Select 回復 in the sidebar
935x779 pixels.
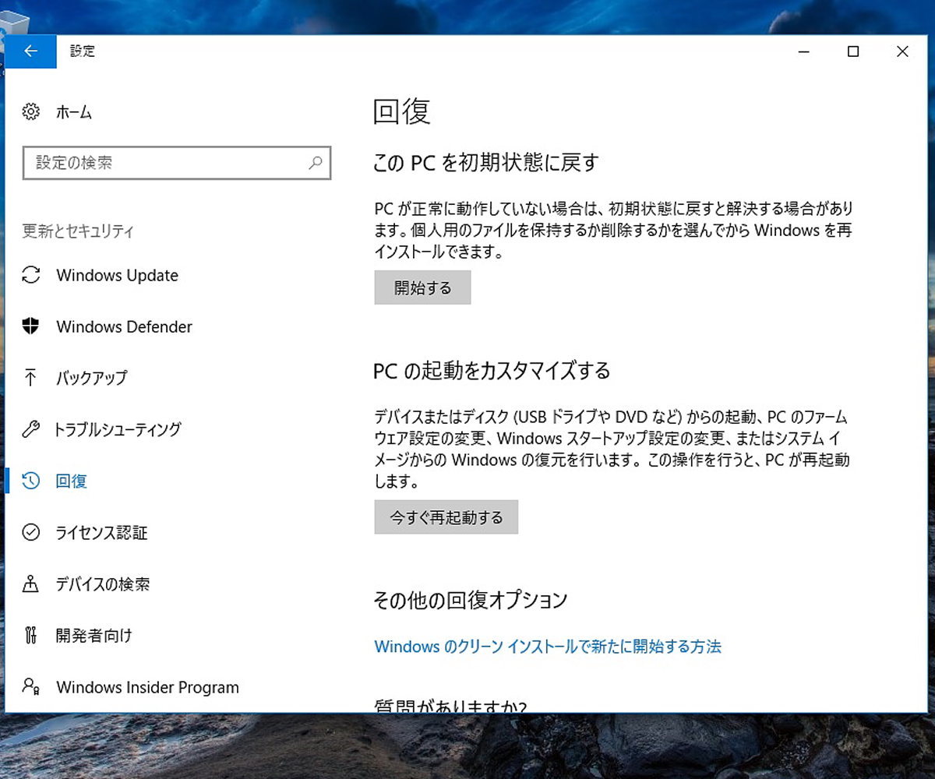pyautogui.click(x=71, y=481)
